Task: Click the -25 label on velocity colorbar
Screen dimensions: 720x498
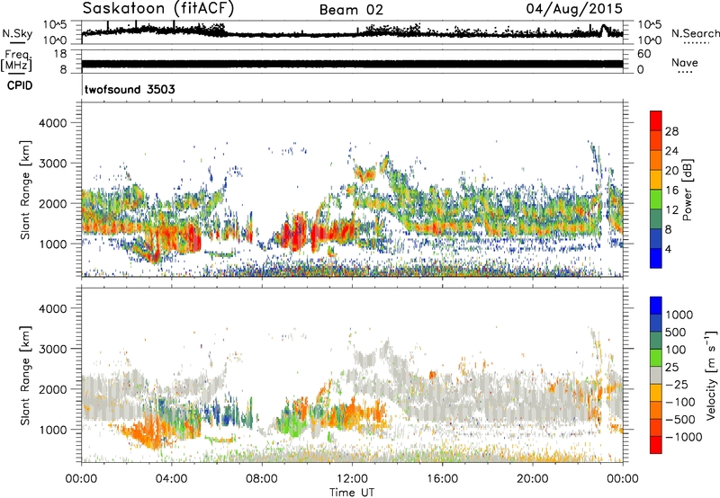Action: point(676,385)
